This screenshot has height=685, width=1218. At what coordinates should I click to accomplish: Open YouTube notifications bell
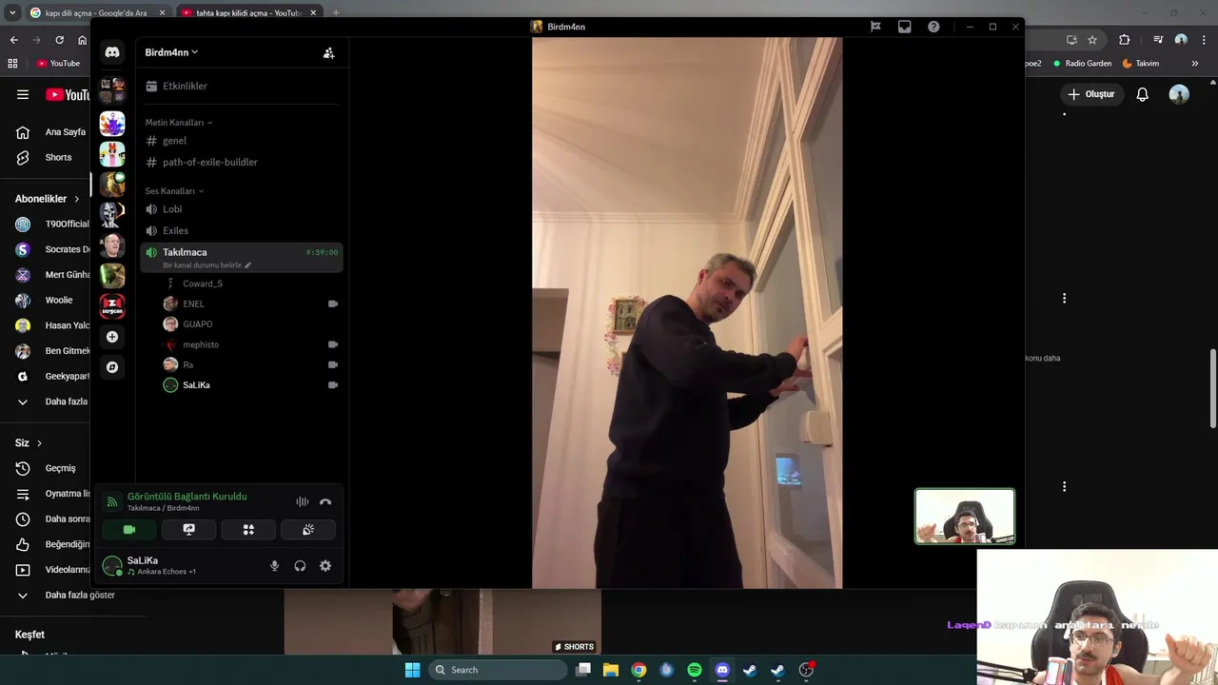point(1142,94)
